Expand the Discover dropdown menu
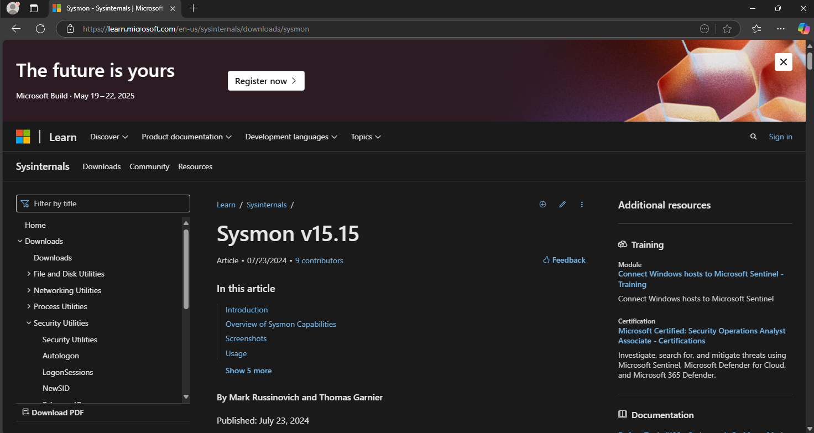Screen dimensions: 814x433 [x=109, y=137]
